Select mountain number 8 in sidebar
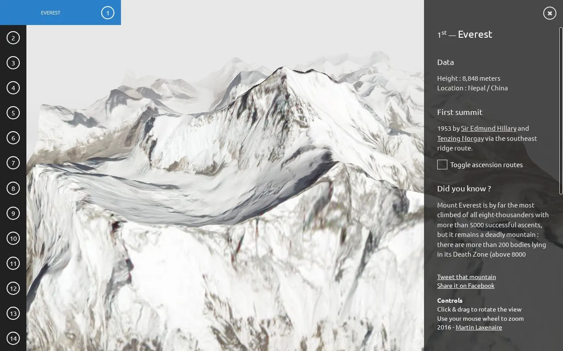This screenshot has height=351, width=563. pos(13,188)
